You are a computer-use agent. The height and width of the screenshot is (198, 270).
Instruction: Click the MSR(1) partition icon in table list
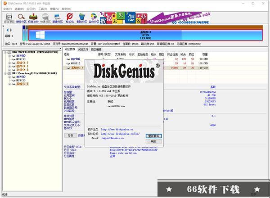click(x=68, y=63)
